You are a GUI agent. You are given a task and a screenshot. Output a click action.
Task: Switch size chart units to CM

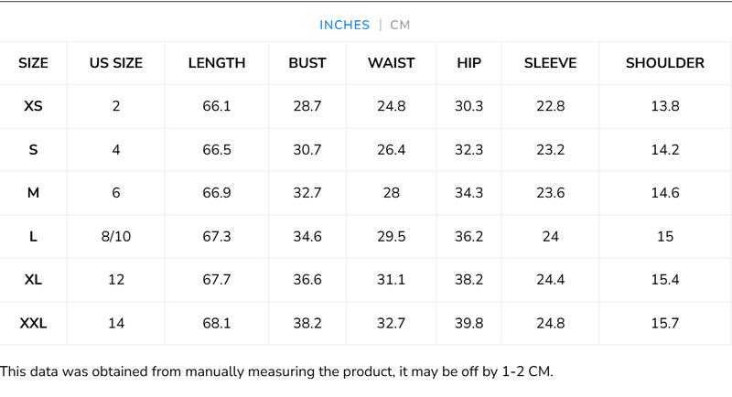pyautogui.click(x=400, y=25)
